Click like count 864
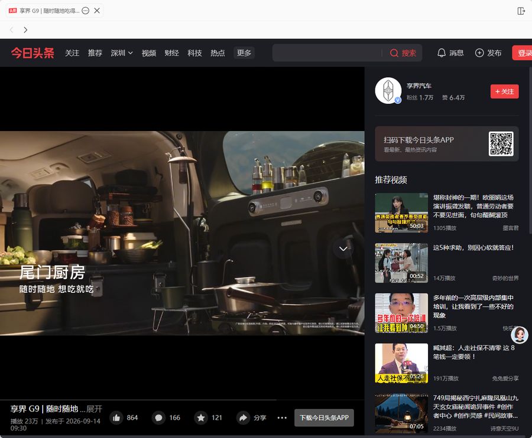 [x=132, y=418]
